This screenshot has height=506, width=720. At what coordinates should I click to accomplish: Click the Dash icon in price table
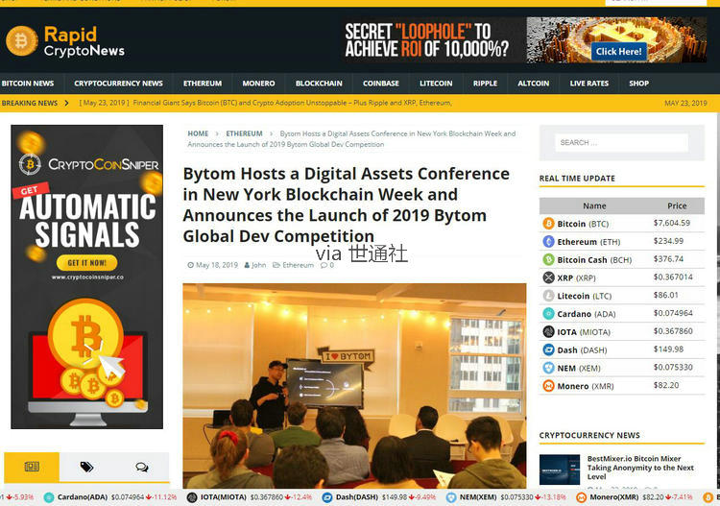(x=548, y=350)
